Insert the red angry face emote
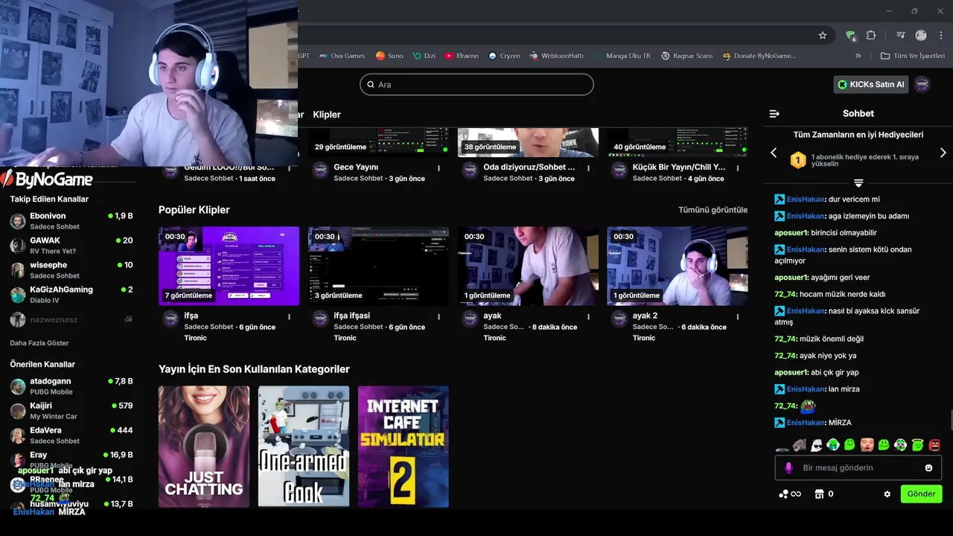Image resolution: width=953 pixels, height=536 pixels. pyautogui.click(x=934, y=444)
